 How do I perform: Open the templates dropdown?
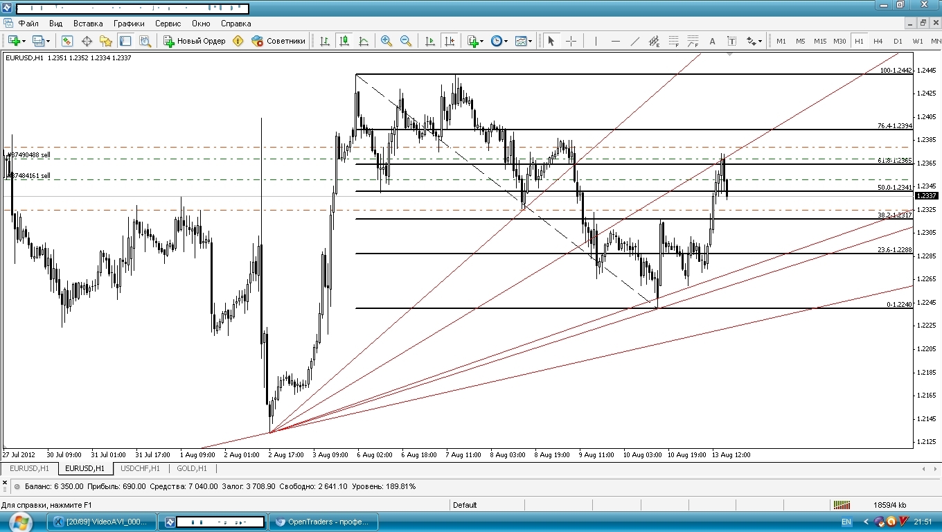531,41
